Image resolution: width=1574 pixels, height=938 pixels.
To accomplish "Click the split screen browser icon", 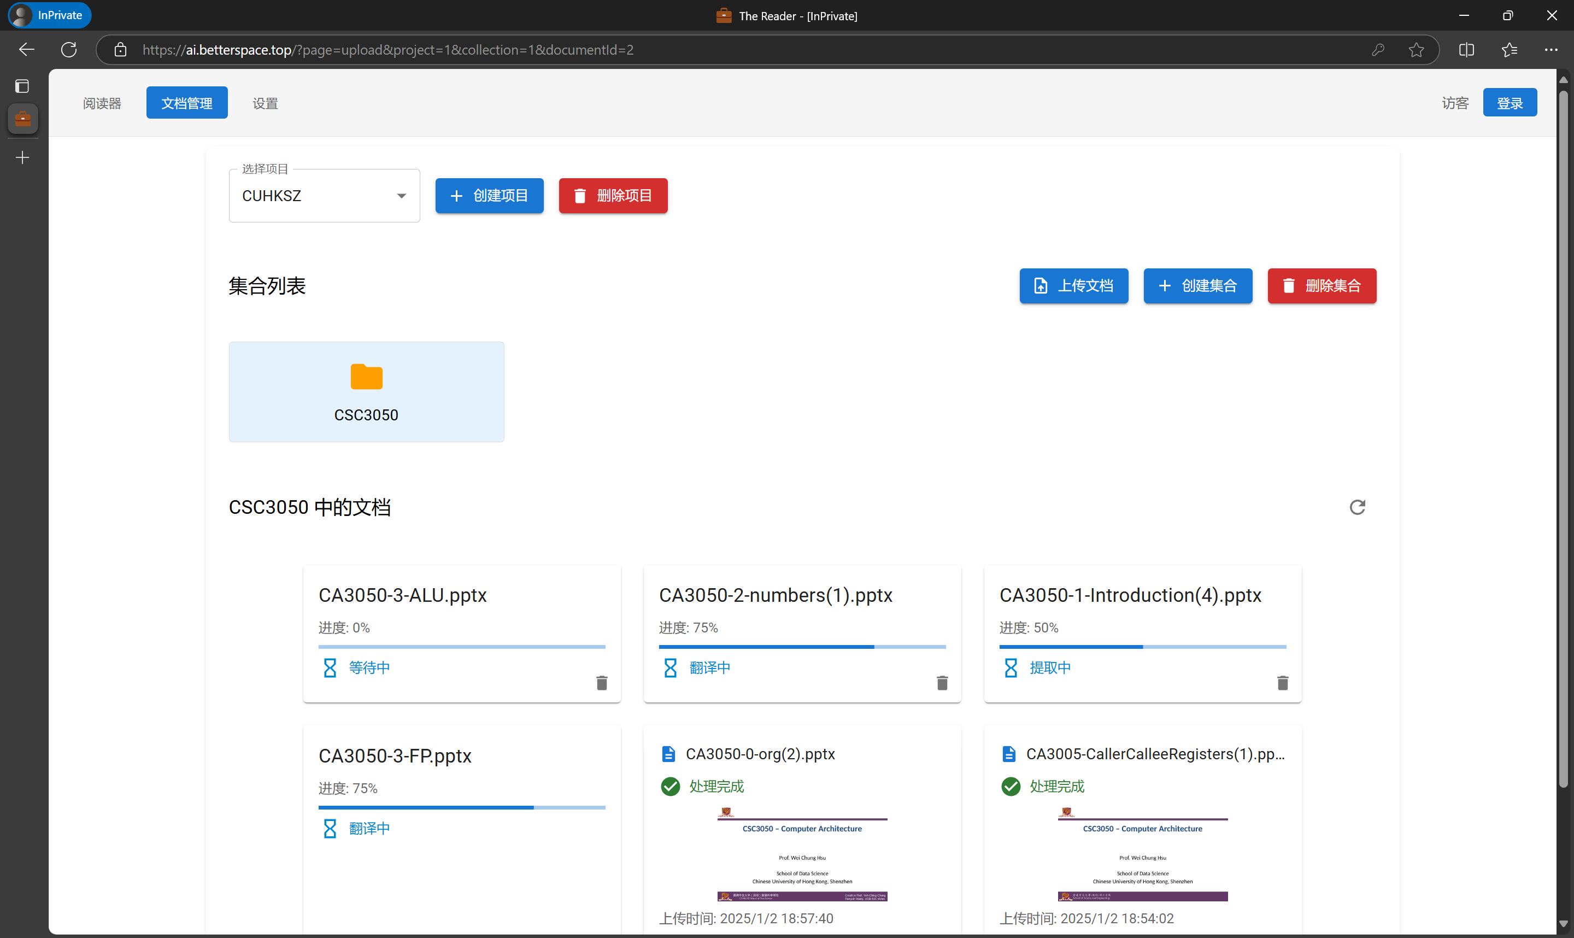I will [1466, 50].
